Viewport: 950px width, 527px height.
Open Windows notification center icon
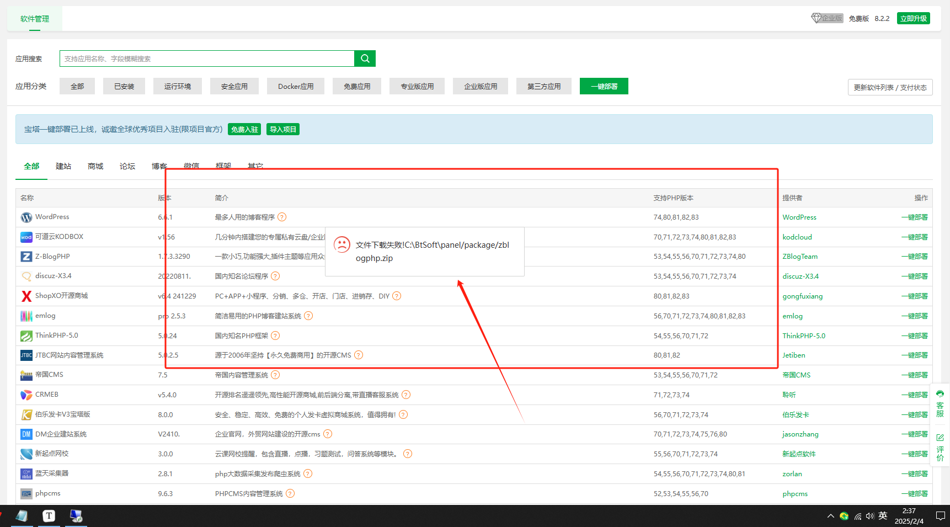[x=941, y=516]
